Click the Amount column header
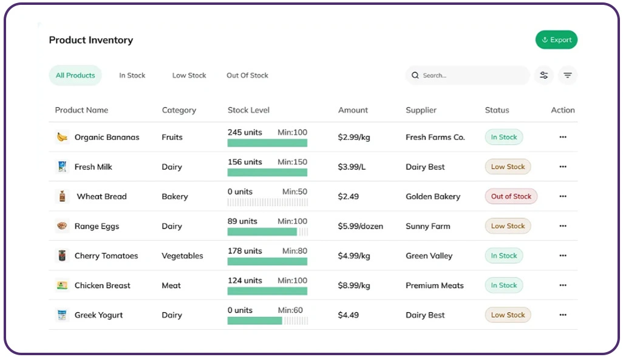623x357 pixels. coord(353,110)
